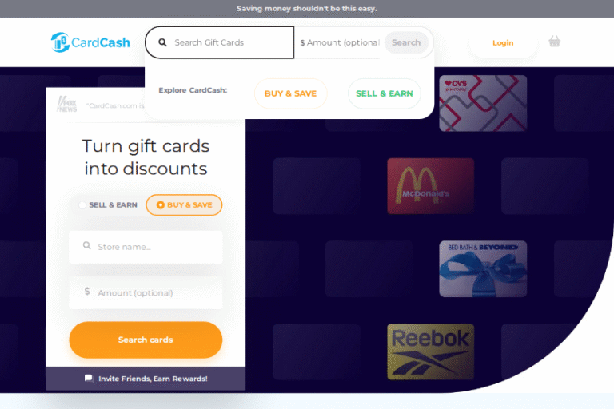
Task: Select the Reebok gift card
Action: (x=431, y=351)
